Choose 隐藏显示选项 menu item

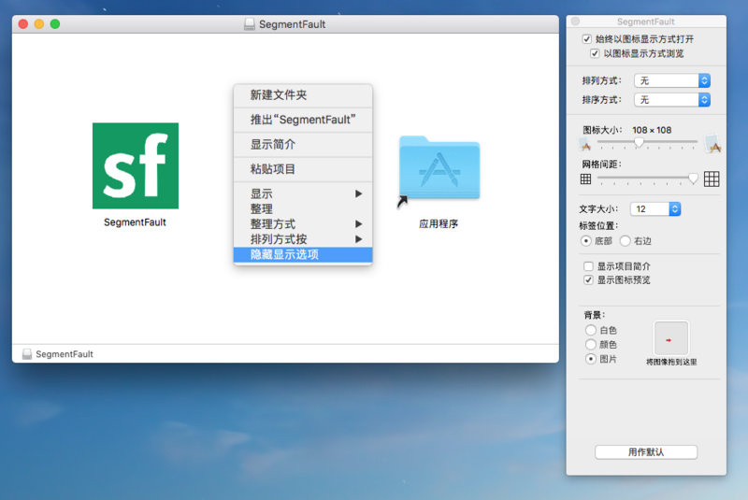pyautogui.click(x=303, y=254)
